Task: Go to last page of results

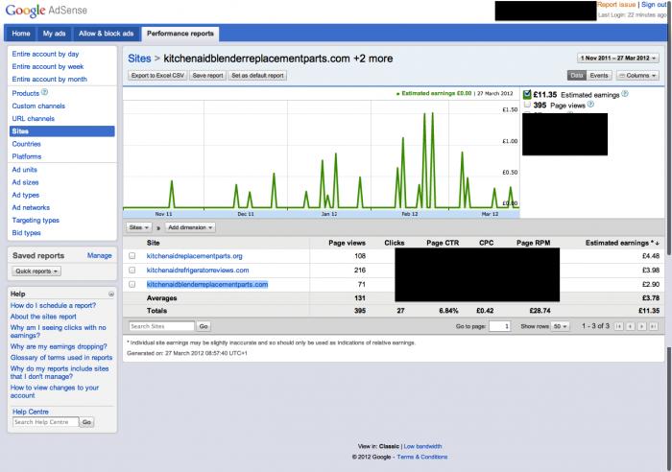Action: (653, 326)
